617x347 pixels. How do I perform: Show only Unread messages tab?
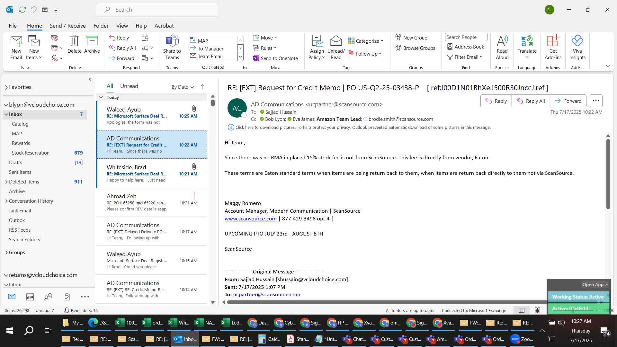129,86
